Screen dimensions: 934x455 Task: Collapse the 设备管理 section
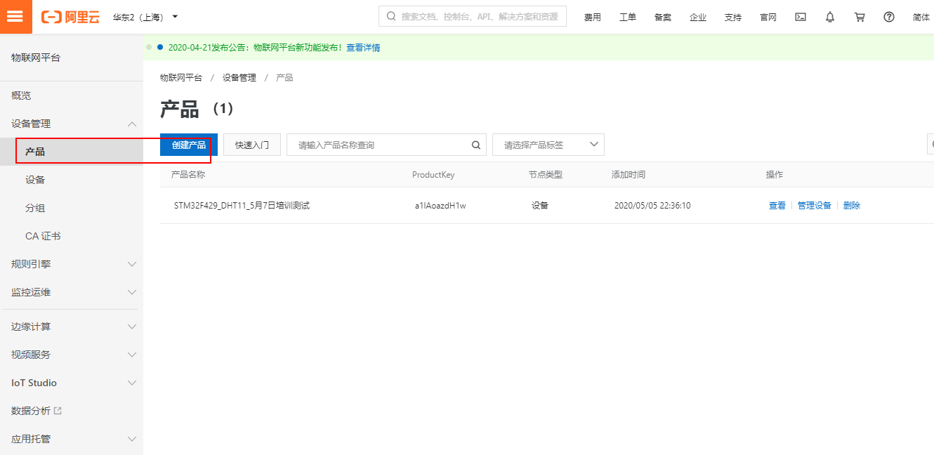tap(132, 124)
